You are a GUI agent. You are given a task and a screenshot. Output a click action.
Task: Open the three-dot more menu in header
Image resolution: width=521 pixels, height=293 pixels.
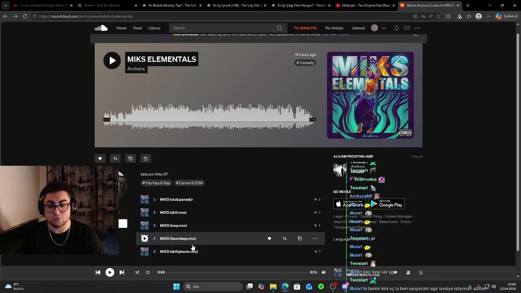point(417,28)
